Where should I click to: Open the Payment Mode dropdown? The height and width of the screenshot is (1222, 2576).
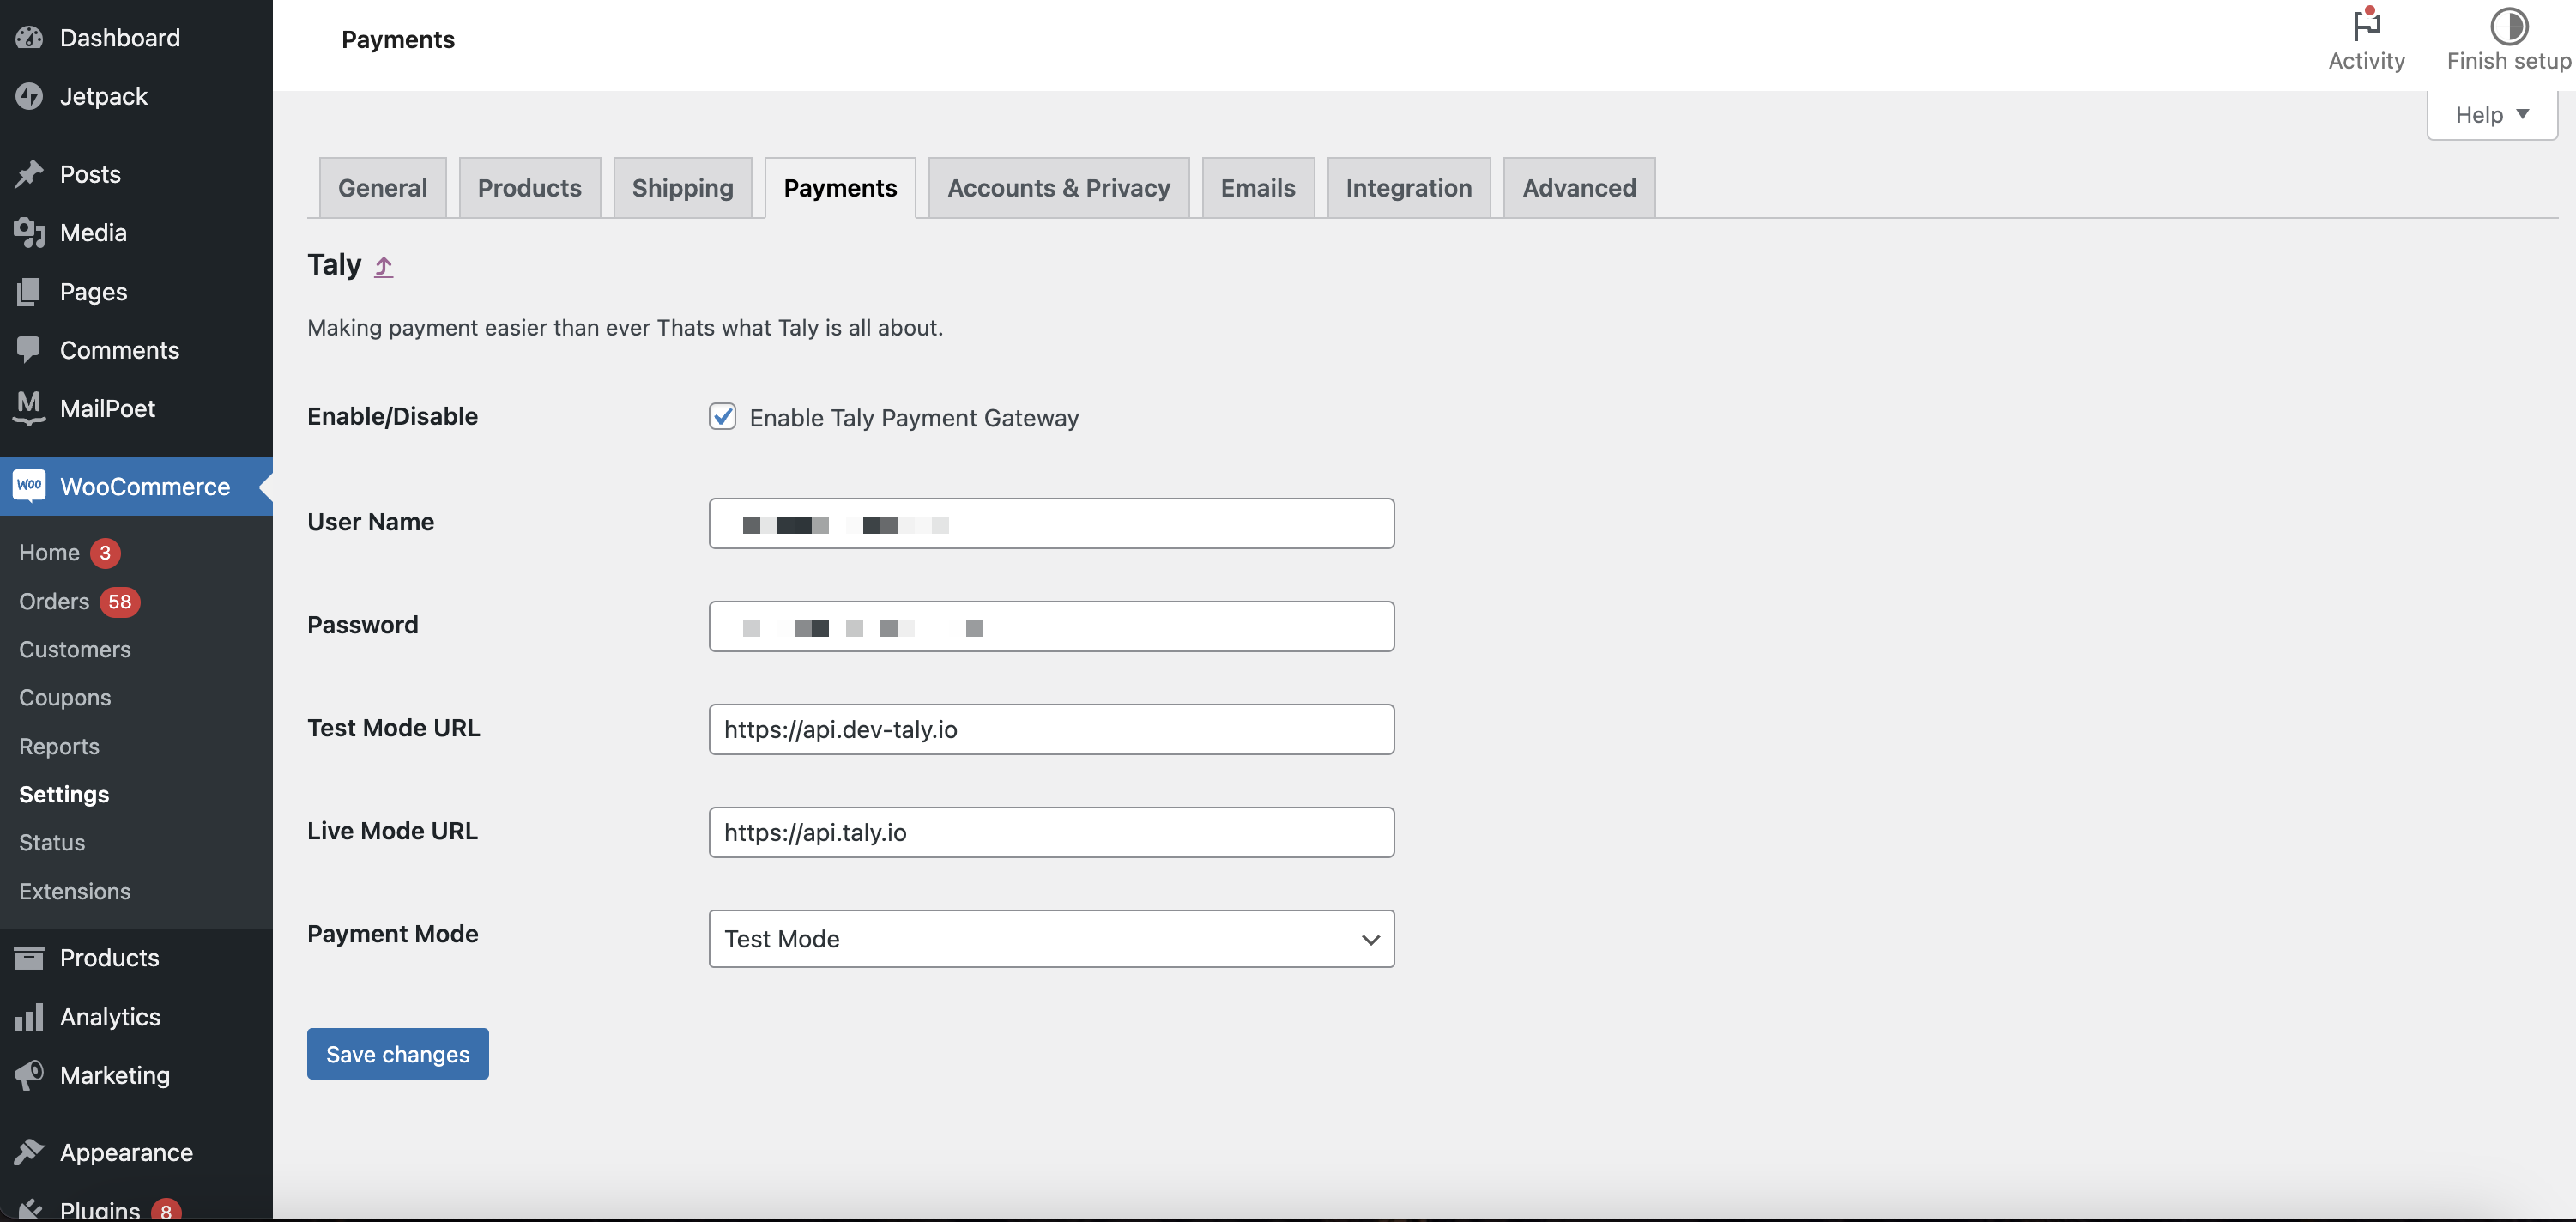1051,938
